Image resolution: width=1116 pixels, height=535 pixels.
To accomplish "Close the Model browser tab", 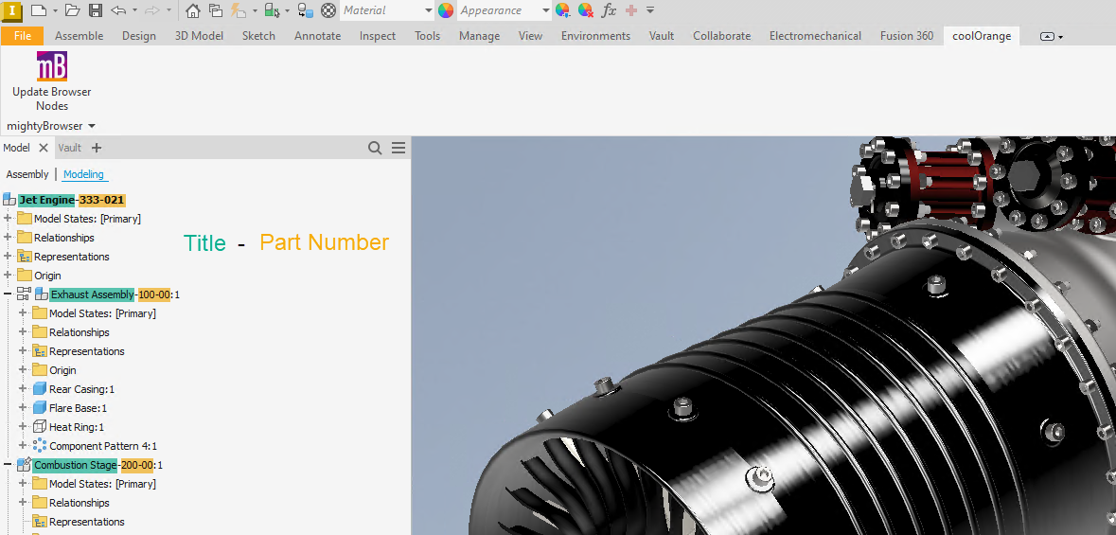I will (x=43, y=148).
